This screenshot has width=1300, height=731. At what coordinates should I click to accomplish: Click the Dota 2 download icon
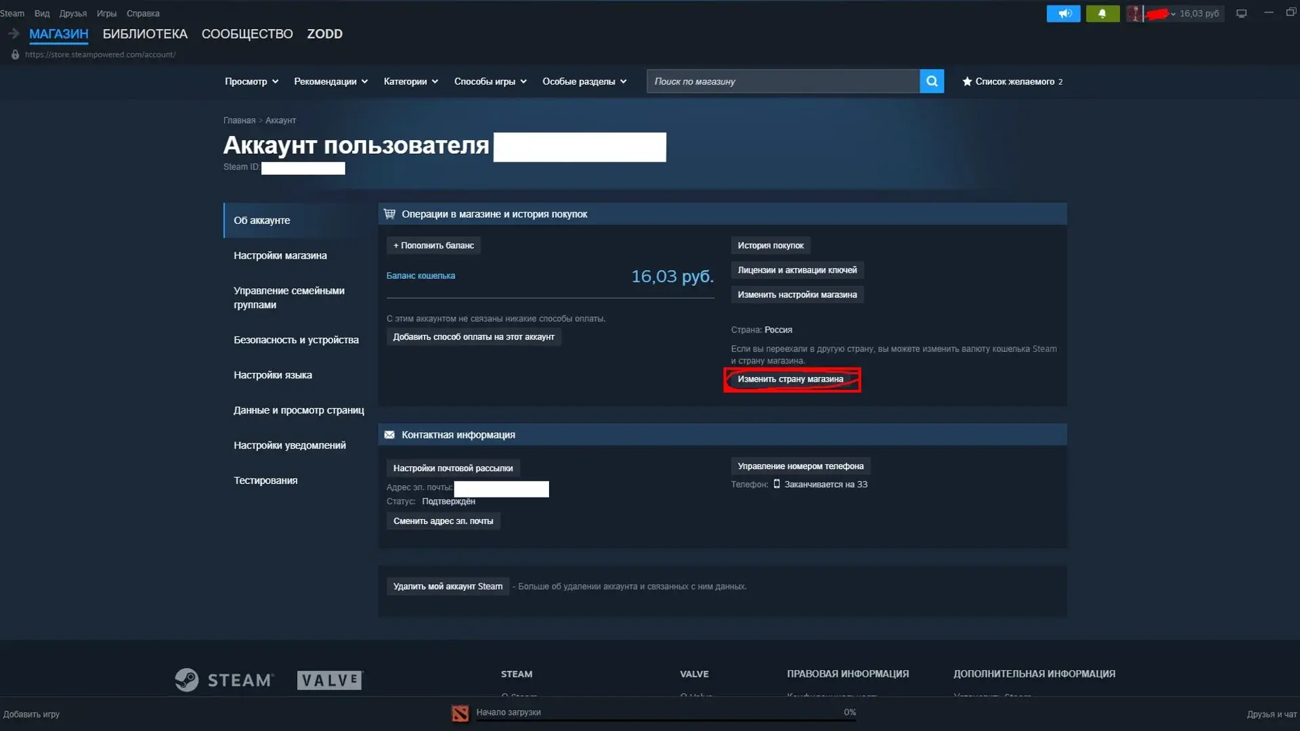(x=460, y=713)
